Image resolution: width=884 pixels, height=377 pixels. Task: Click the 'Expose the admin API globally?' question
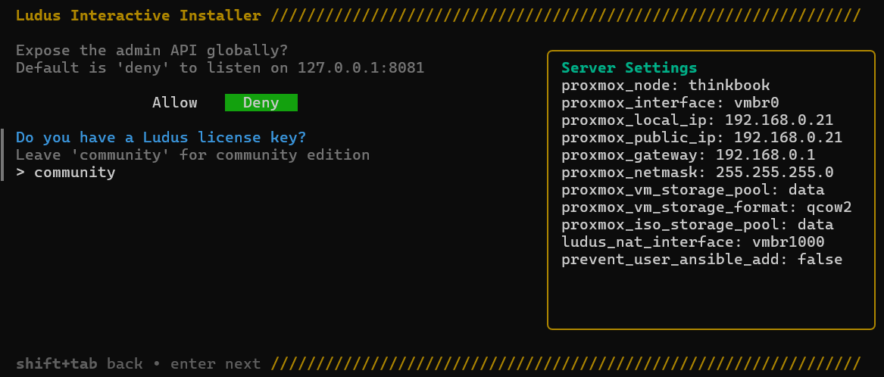151,51
